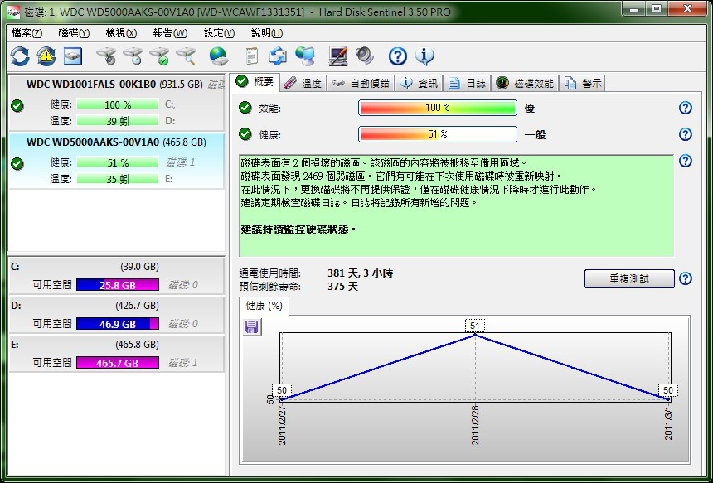This screenshot has height=483, width=713.
Task: Click the chart point at 2011/2/27
Action: [x=282, y=399]
